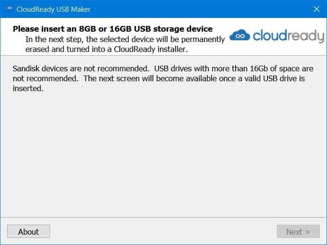Screen dimensions: 327x245
Task: Click the empty blue title bar area
Action: pyautogui.click(x=200, y=9)
